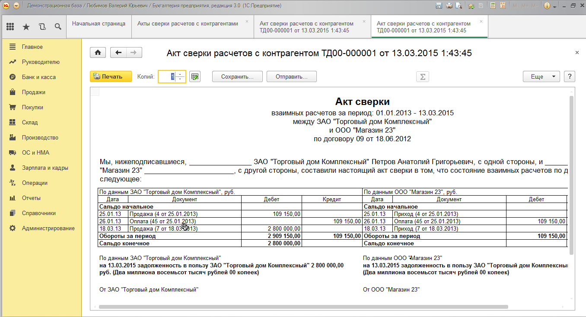Select cell Приход (4 от 25.01.2013)

coord(449,214)
